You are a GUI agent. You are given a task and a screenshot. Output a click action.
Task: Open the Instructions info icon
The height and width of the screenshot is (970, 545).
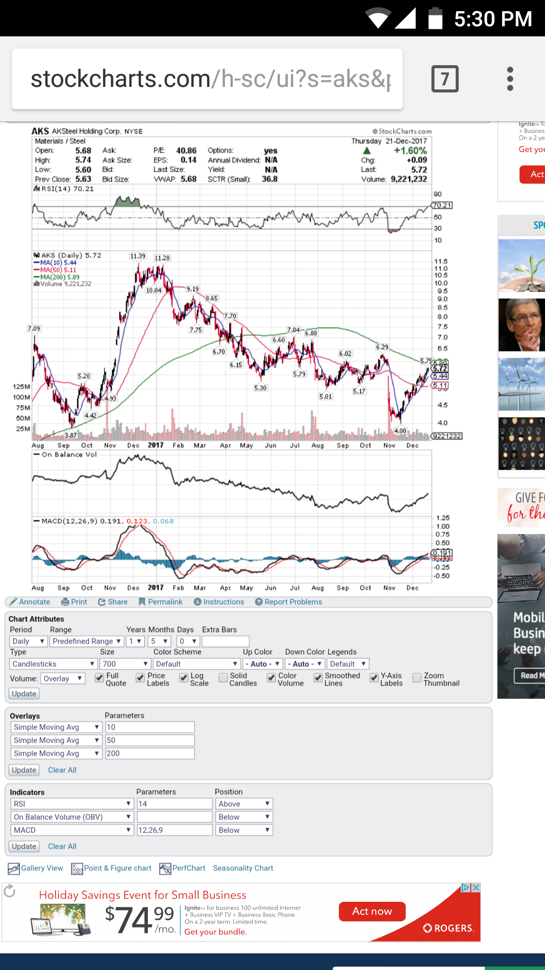point(197,602)
